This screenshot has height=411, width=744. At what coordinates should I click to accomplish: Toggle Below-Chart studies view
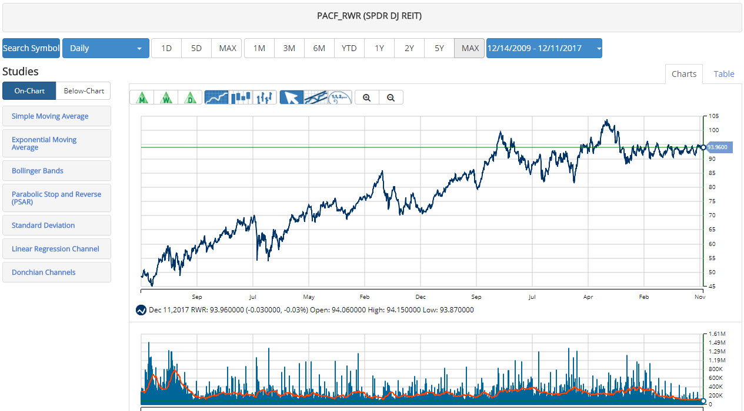click(84, 91)
